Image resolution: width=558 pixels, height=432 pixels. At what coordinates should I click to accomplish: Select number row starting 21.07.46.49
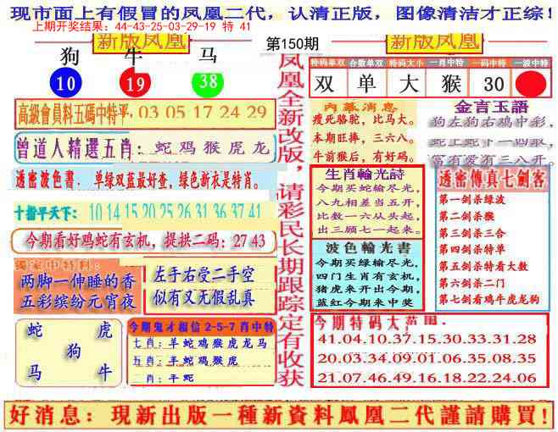[427, 378]
